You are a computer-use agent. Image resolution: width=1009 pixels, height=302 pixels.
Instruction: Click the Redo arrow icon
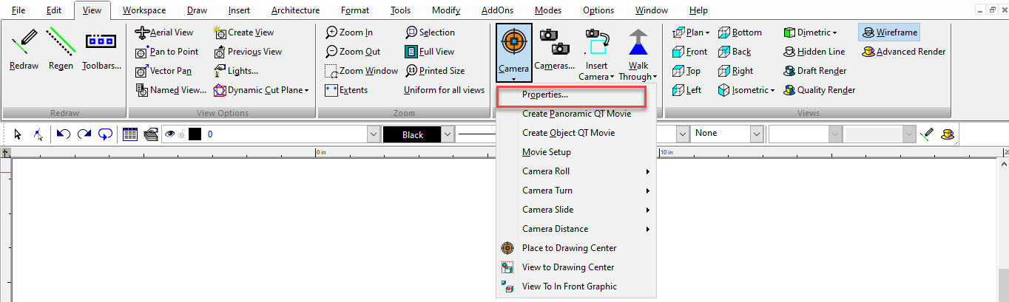(84, 134)
